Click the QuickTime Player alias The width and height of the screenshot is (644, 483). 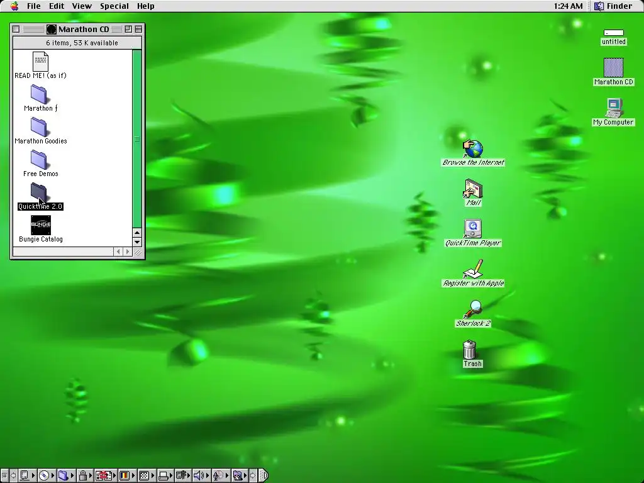point(472,229)
